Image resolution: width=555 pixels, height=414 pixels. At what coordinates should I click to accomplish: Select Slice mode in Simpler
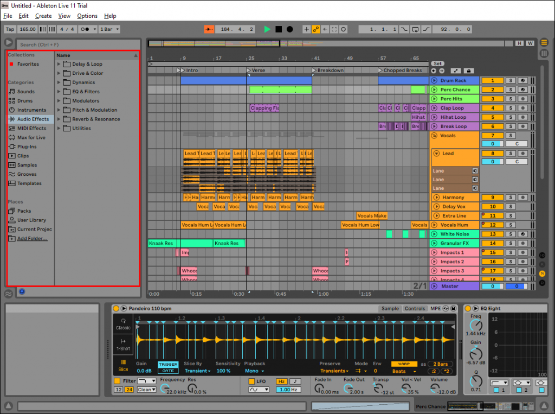123,366
